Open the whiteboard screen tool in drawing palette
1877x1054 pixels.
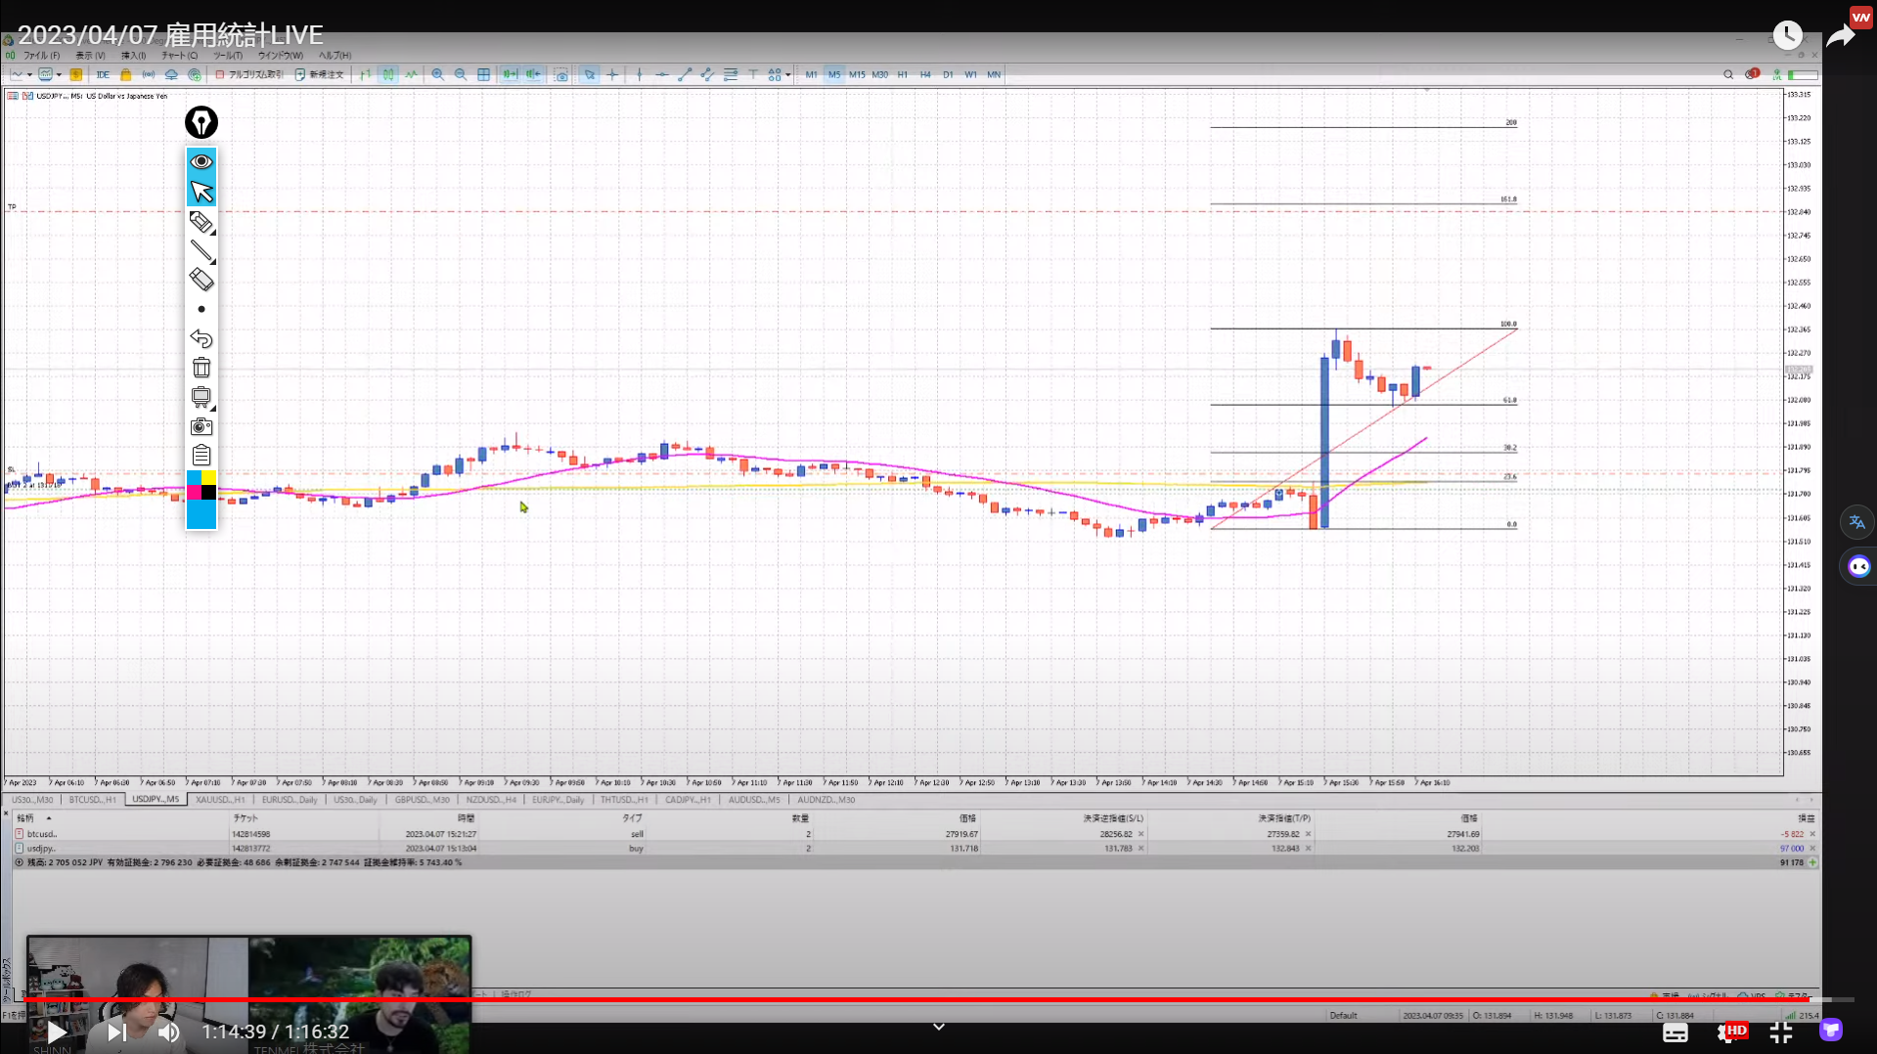point(201,397)
